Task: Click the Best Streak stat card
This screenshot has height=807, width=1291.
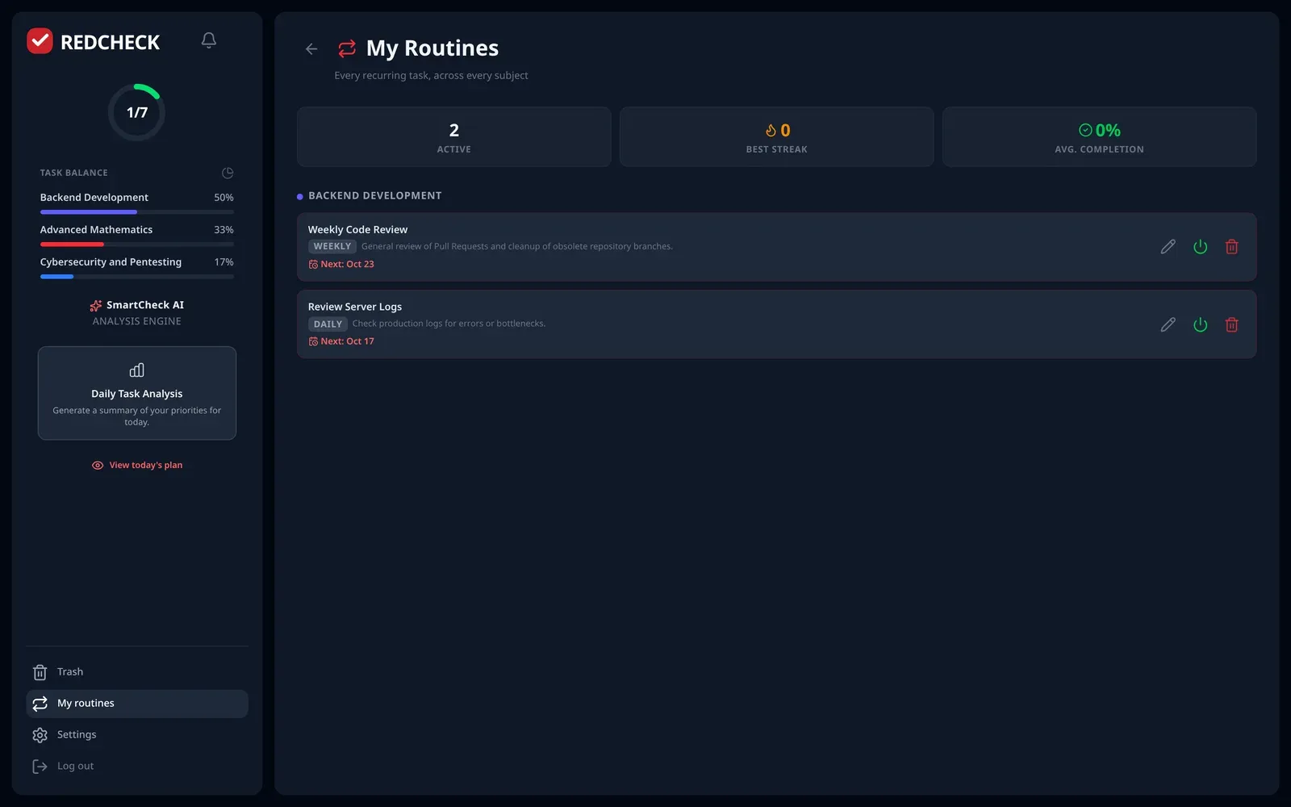Action: [777, 137]
